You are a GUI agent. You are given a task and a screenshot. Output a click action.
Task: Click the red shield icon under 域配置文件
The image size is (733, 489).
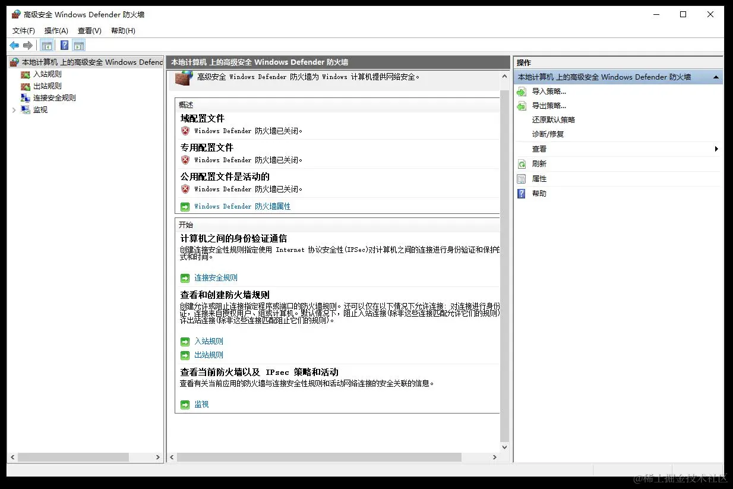185,131
